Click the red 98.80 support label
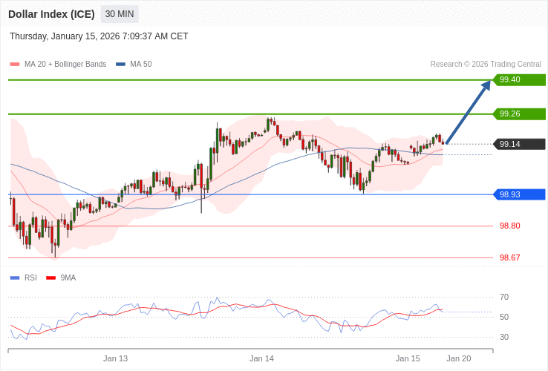548x371 pixels. point(509,226)
